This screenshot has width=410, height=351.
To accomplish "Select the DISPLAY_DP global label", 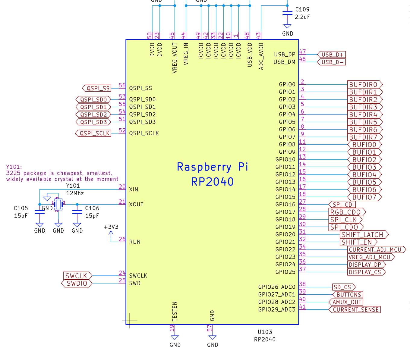I will [366, 265].
